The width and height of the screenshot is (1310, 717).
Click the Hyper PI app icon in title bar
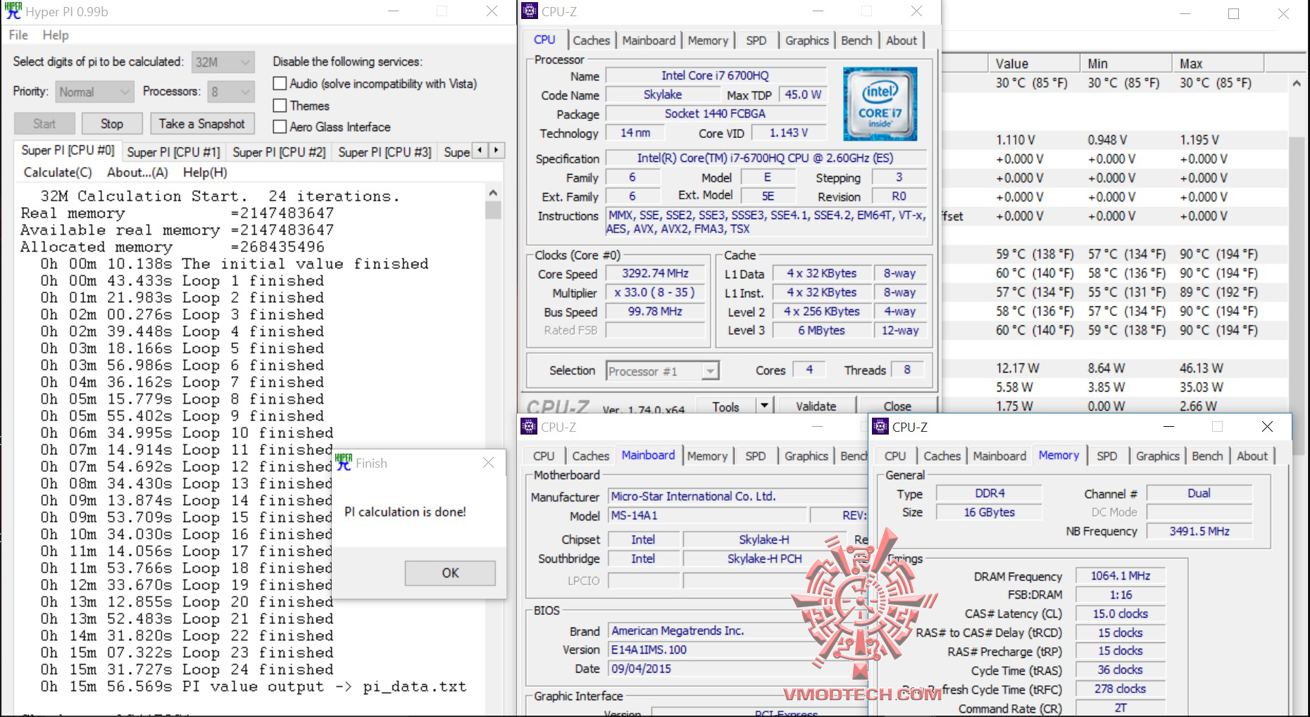pos(13,11)
